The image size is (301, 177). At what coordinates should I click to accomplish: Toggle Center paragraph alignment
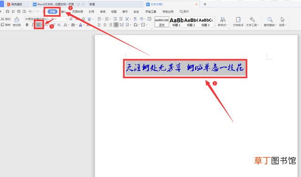105,25
